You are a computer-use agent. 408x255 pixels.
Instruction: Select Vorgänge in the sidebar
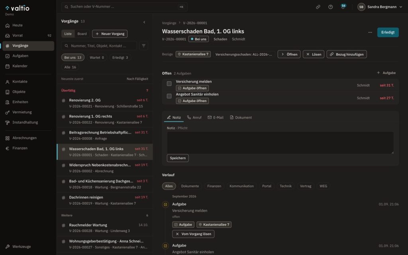pos(28,46)
